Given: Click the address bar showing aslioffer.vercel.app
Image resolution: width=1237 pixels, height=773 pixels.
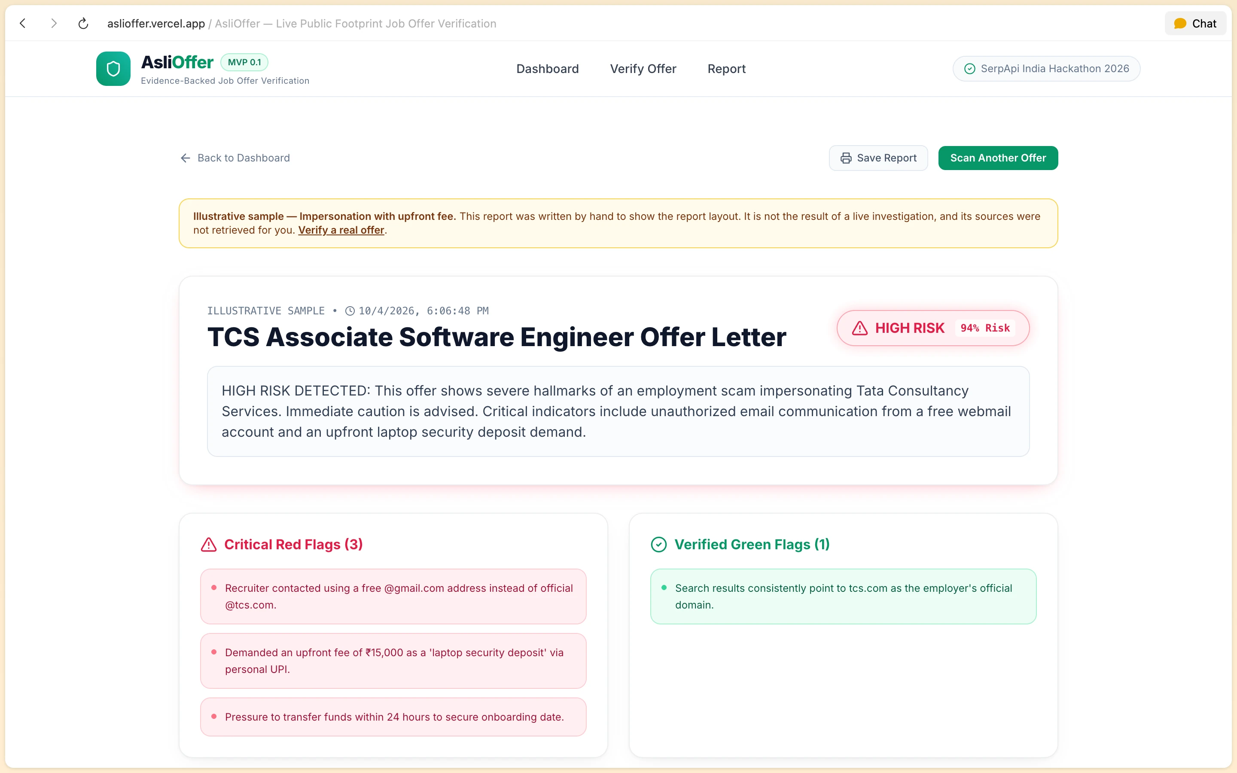Looking at the screenshot, I should [x=302, y=24].
